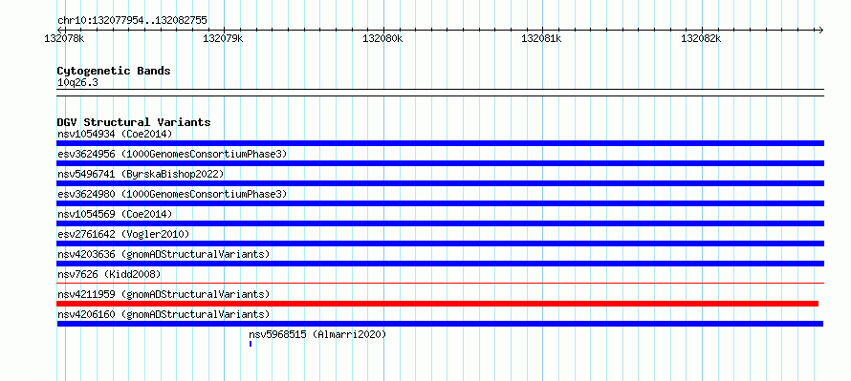Viewport: 851px width, 381px height.
Task: Click esv3624980 (1000GenomesConsortiumPhase3) label
Action: click(172, 194)
